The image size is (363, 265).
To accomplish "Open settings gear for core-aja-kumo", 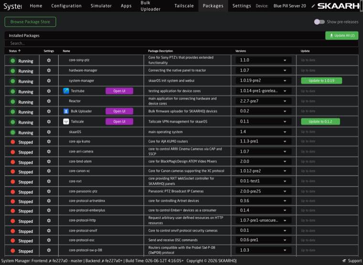I will (x=49, y=141).
